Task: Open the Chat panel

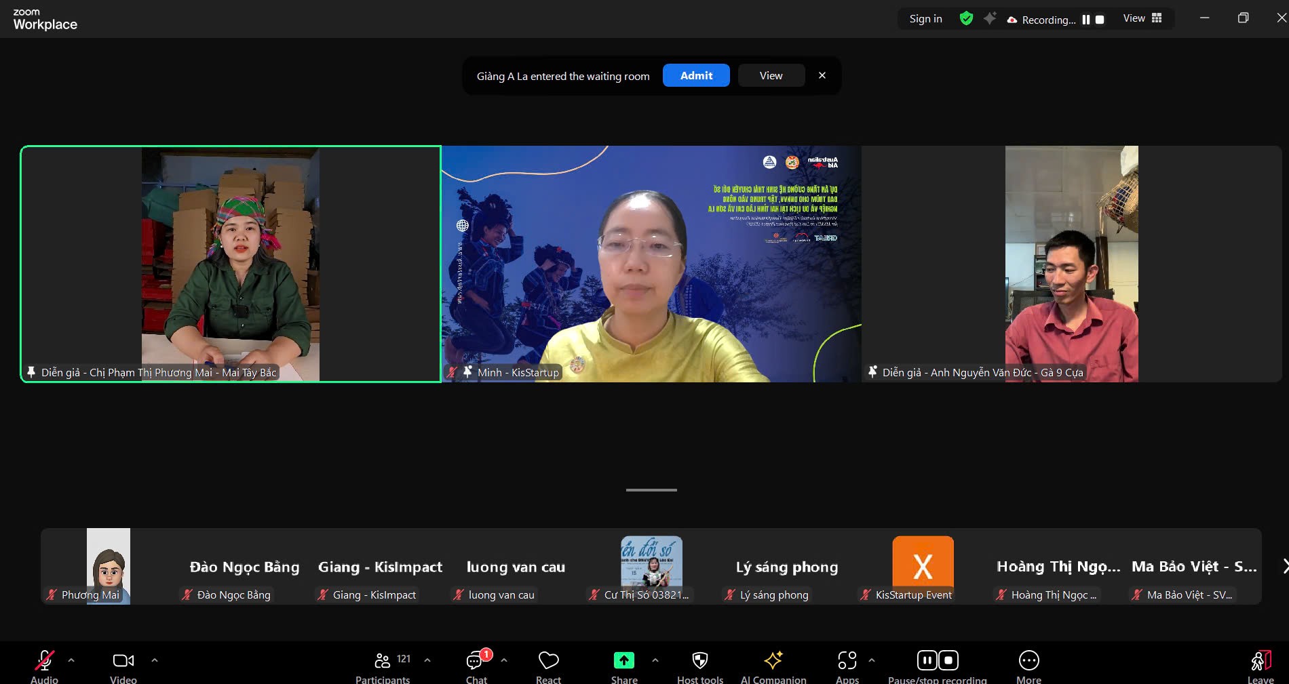Action: tap(476, 661)
